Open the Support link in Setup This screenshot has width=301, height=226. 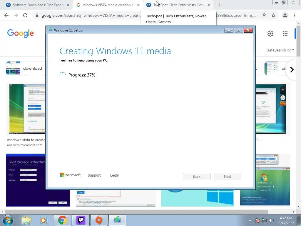[94, 175]
